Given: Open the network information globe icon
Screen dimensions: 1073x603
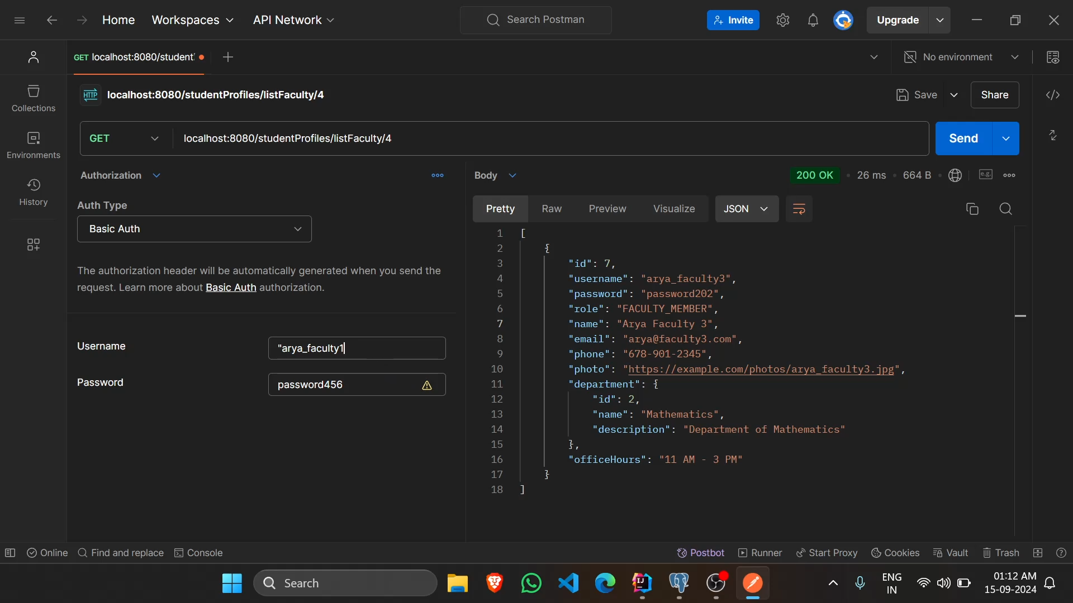Looking at the screenshot, I should point(955,175).
